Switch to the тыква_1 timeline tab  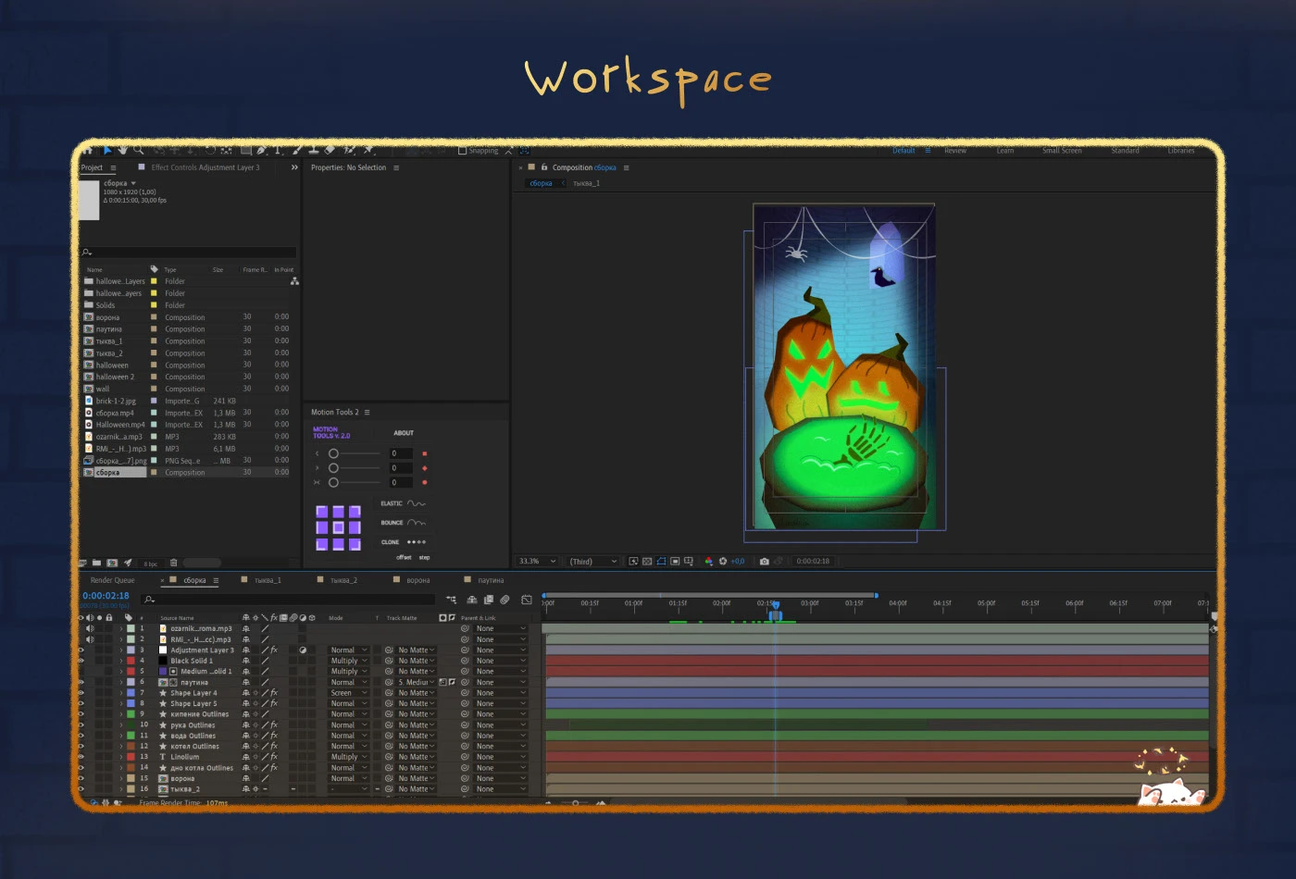[268, 580]
